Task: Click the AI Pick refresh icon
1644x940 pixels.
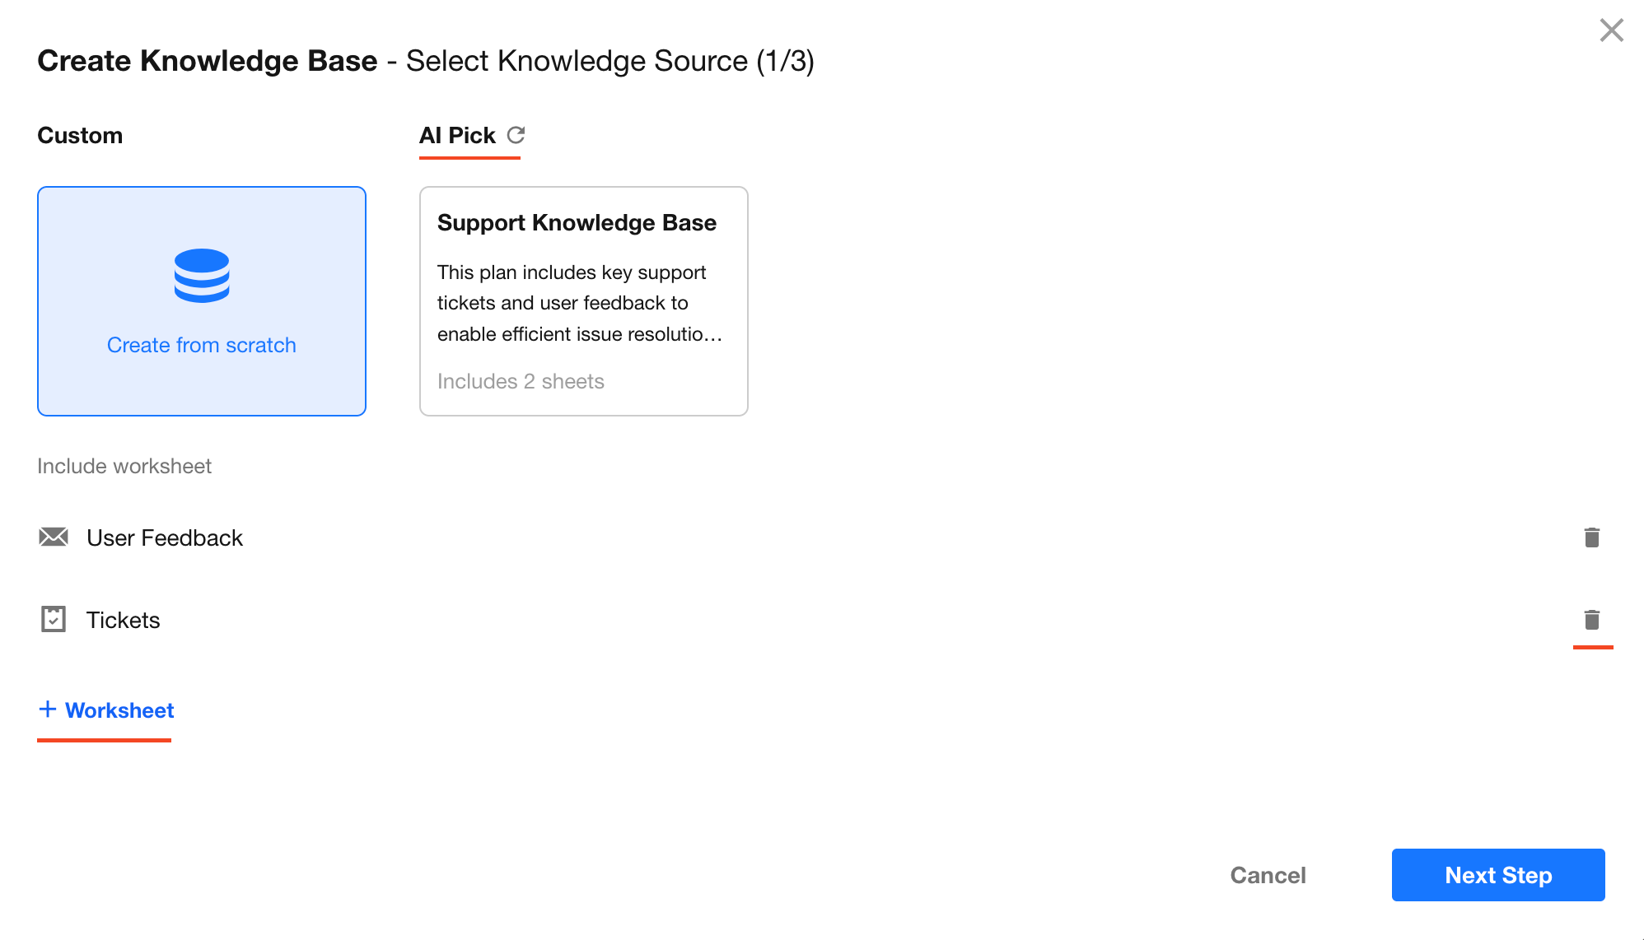Action: 516,135
